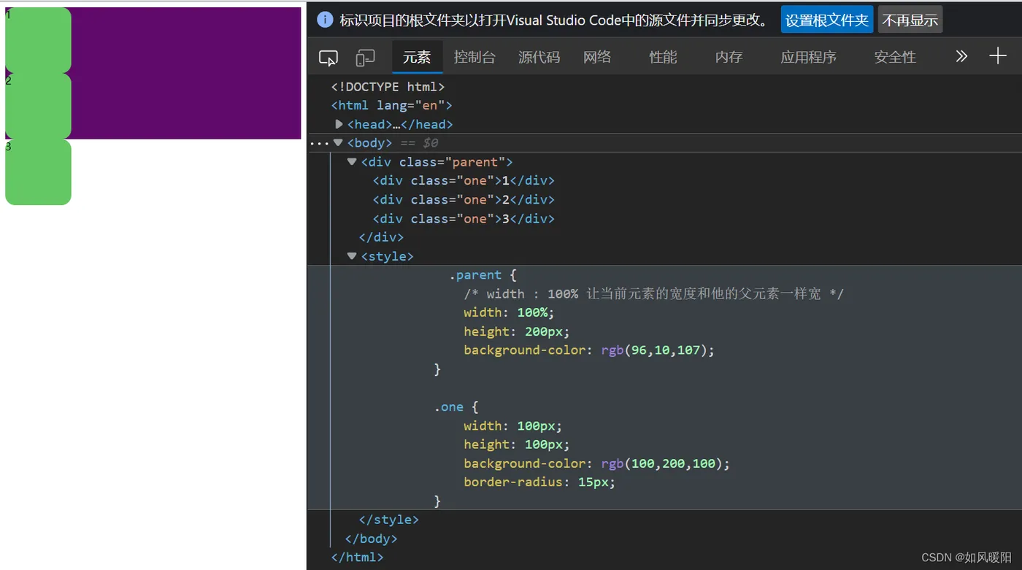Open the 应用程序 tab
Viewport: 1022px width, 570px height.
808,57
